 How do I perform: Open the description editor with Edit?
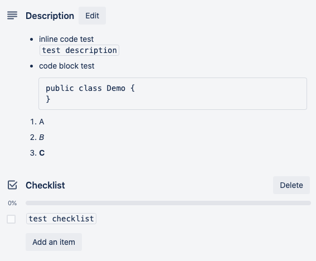pos(92,16)
